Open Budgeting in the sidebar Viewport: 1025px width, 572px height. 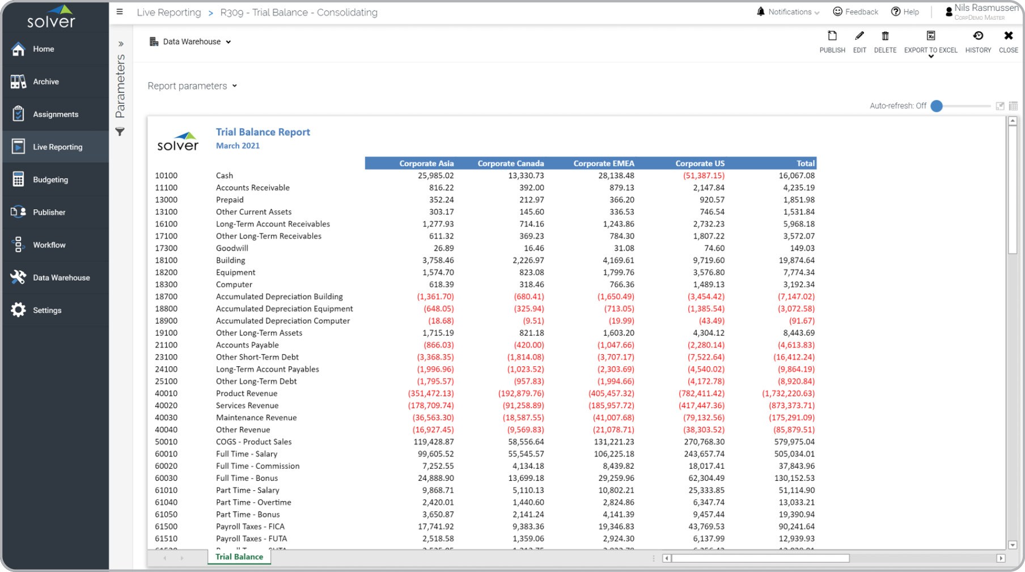click(50, 180)
